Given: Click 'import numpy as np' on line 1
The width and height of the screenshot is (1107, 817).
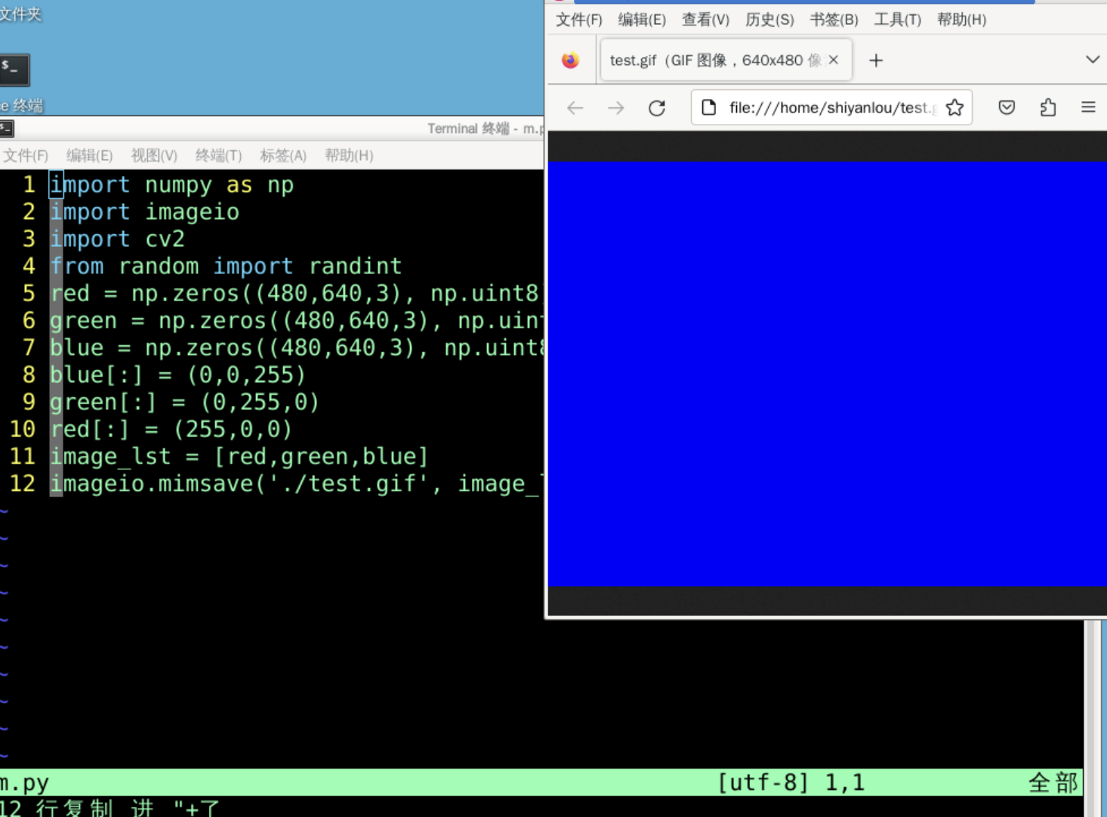Looking at the screenshot, I should pyautogui.click(x=171, y=184).
